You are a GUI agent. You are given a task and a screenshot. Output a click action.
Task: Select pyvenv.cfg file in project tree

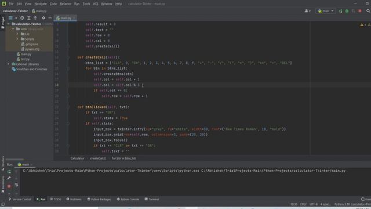coord(30,49)
